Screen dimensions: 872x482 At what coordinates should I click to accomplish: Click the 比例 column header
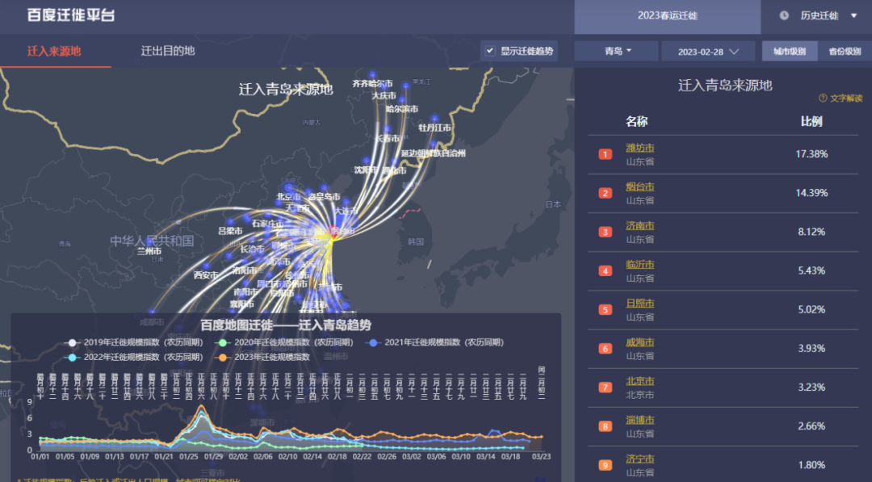pos(811,122)
